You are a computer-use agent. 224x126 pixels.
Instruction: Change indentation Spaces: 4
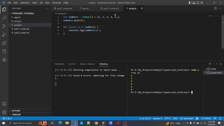point(157,118)
